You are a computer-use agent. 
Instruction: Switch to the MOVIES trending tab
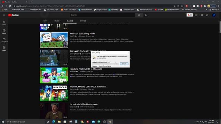[83, 21]
